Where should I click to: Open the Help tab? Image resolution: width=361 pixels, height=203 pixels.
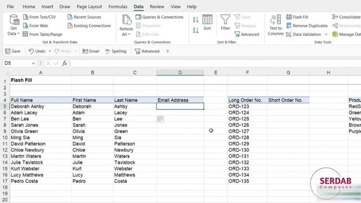[192, 7]
